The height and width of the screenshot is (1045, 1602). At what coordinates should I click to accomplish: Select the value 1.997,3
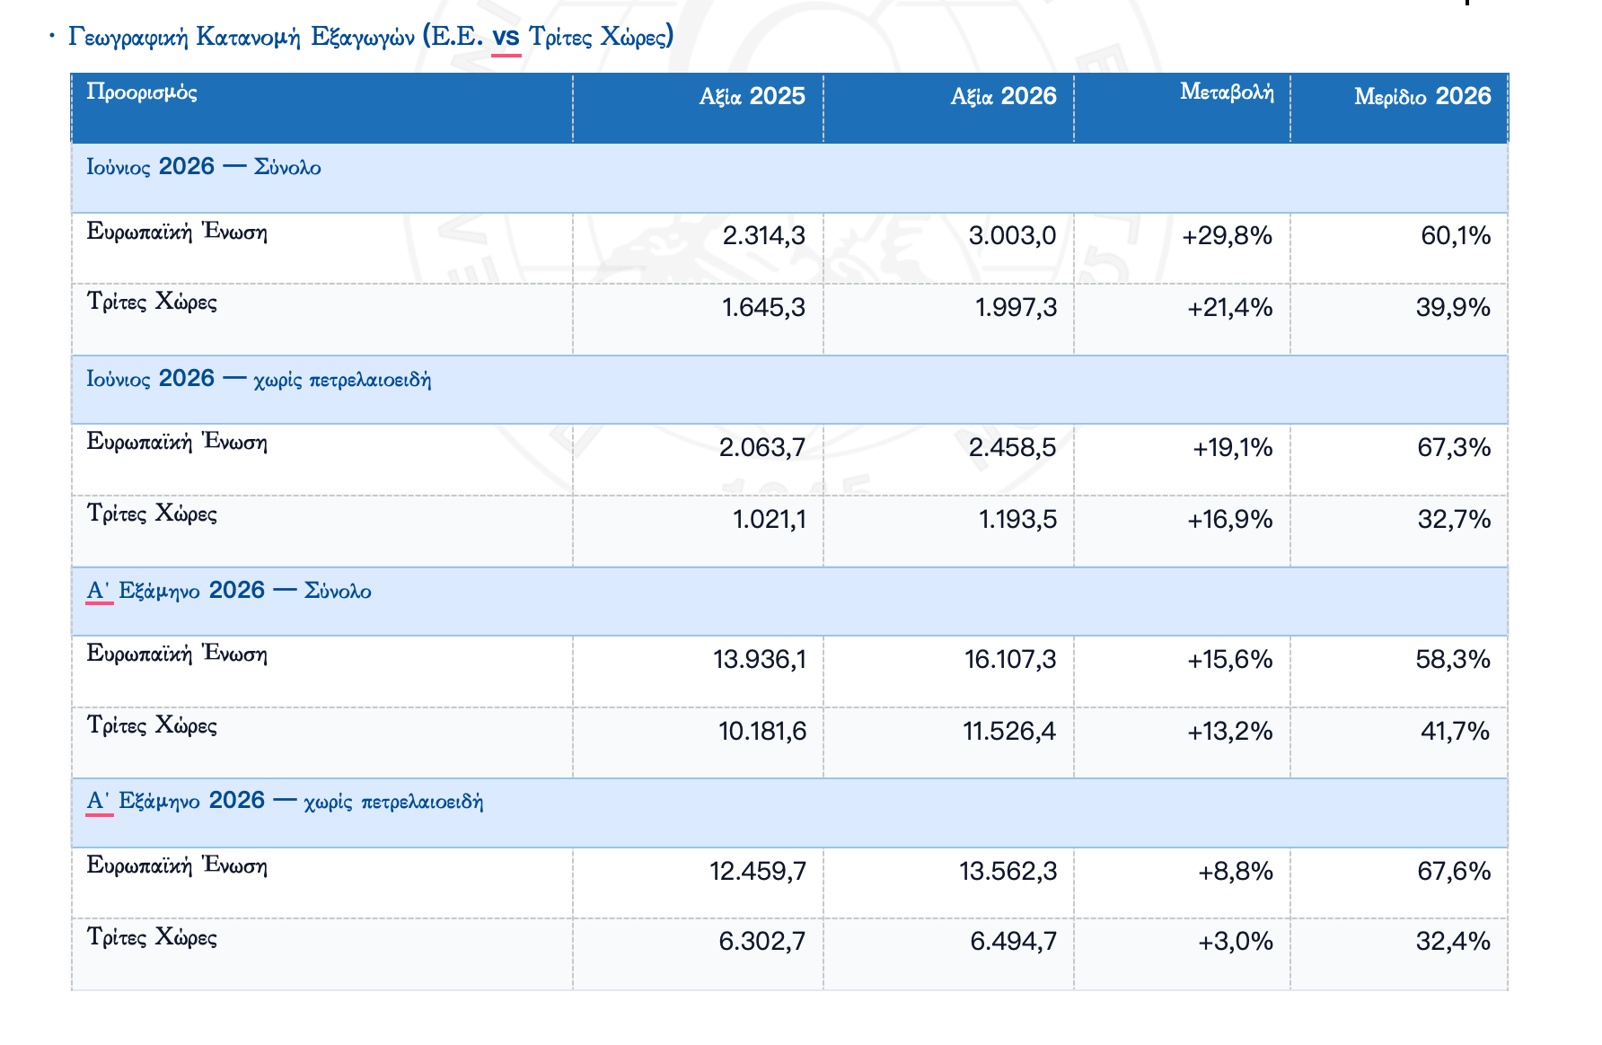[x=1017, y=308]
